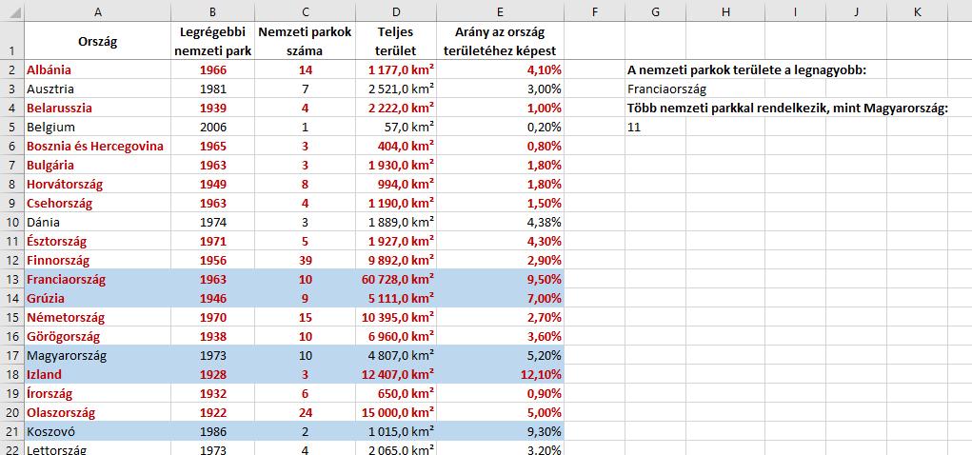Click 'Legrégebbi nemzeti park' header cell
This screenshot has height=455, width=972.
point(213,41)
